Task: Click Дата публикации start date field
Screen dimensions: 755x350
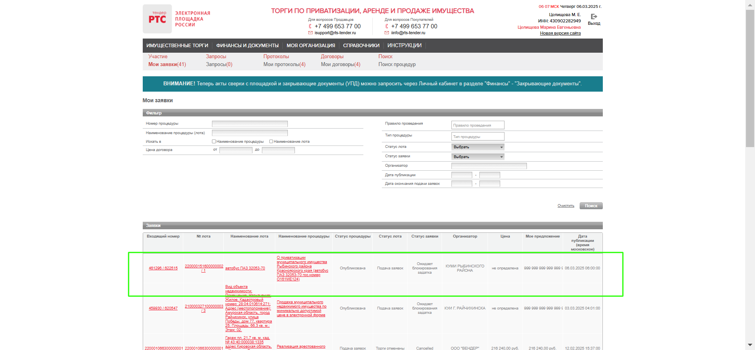Action: [x=462, y=175]
